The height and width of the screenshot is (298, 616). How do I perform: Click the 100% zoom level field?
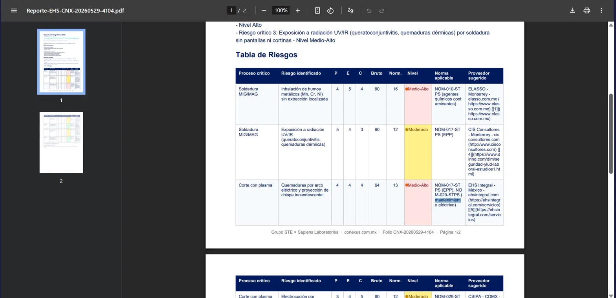[x=281, y=11]
